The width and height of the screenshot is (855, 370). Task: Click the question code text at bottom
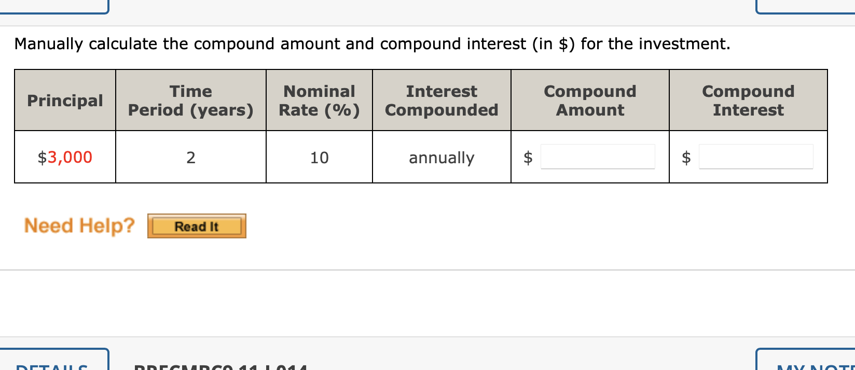click(x=220, y=366)
